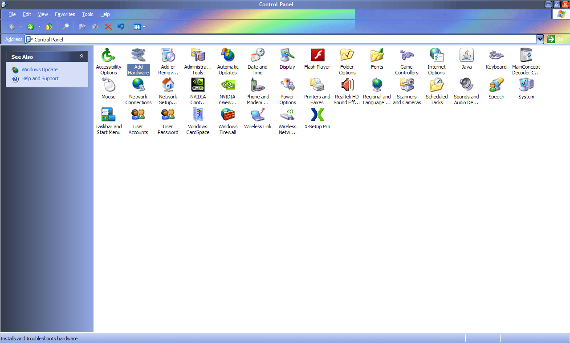Click the Search toolbar button
This screenshot has height=343, width=570.
click(x=65, y=27)
